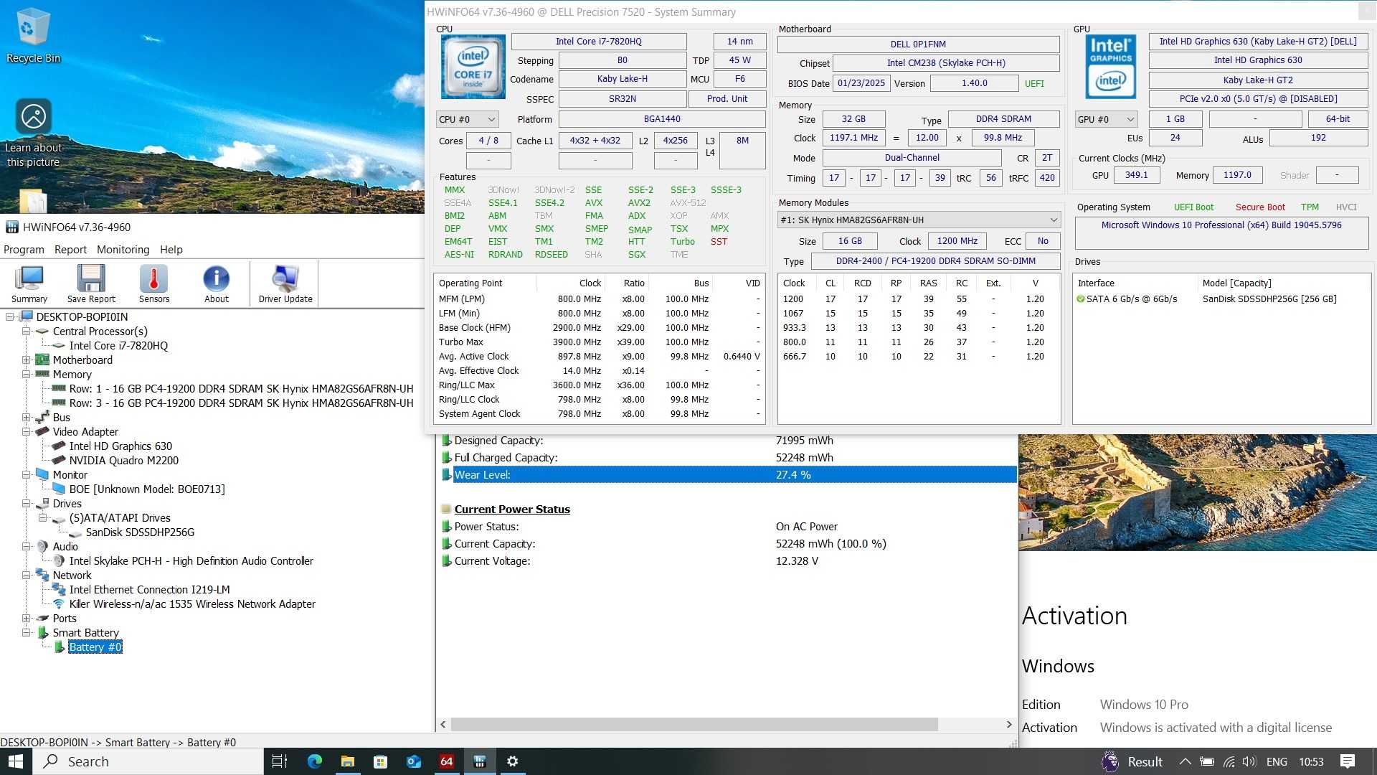Click the Intel Graphics GPU logo
The height and width of the screenshot is (775, 1377).
(x=1110, y=67)
